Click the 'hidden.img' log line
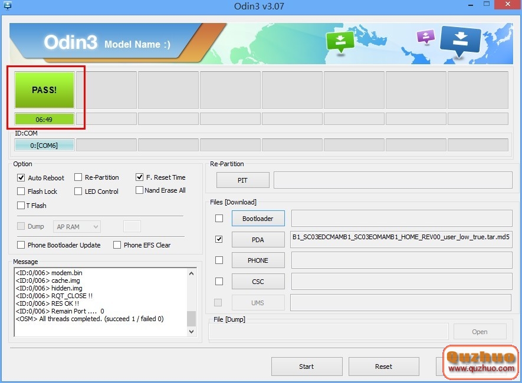This screenshot has height=383, width=522. click(49, 288)
